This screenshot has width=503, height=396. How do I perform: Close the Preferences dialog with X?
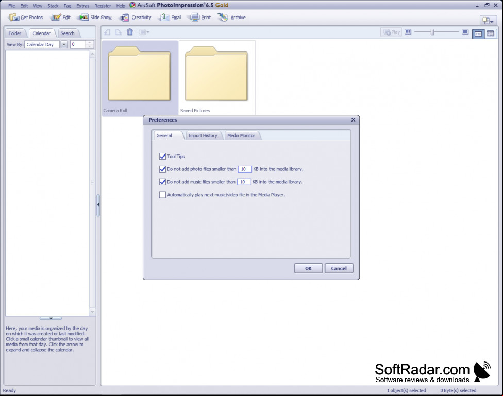(353, 119)
